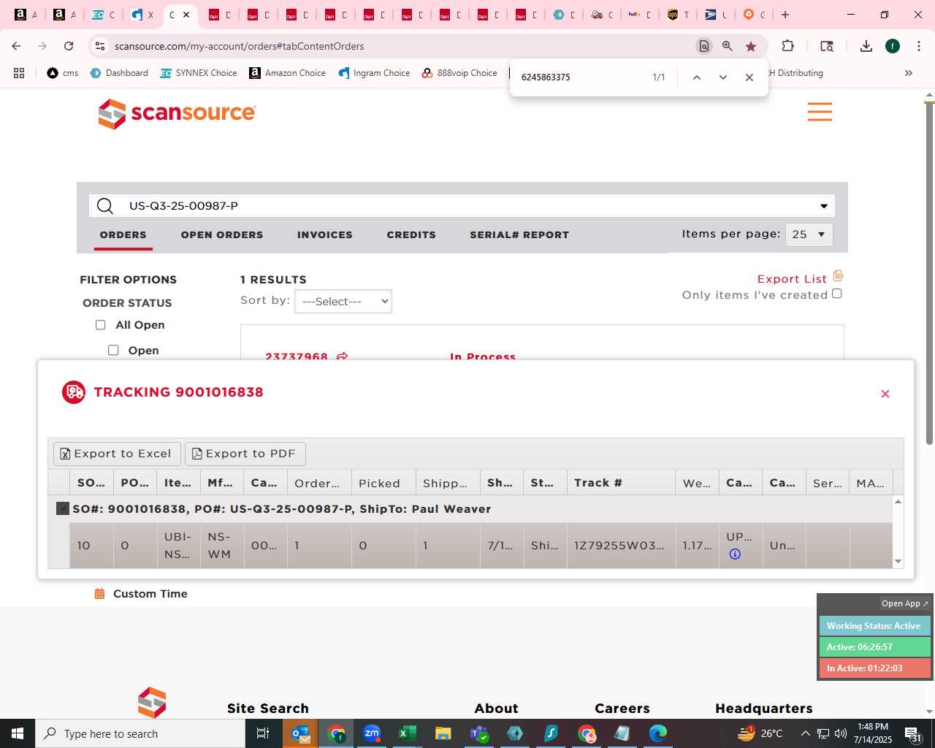This screenshot has width=935, height=748.
Task: Click the tracking truck icon in popup header
Action: 74,392
